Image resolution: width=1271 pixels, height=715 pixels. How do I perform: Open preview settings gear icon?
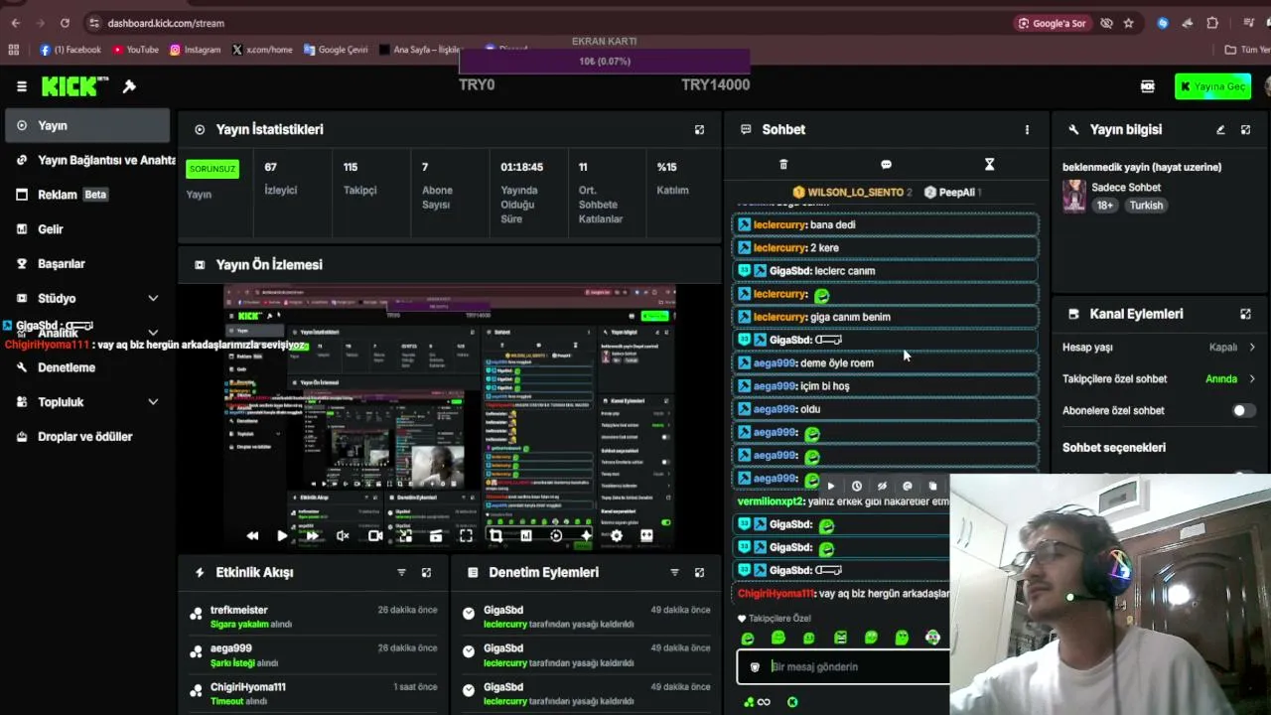coord(617,535)
